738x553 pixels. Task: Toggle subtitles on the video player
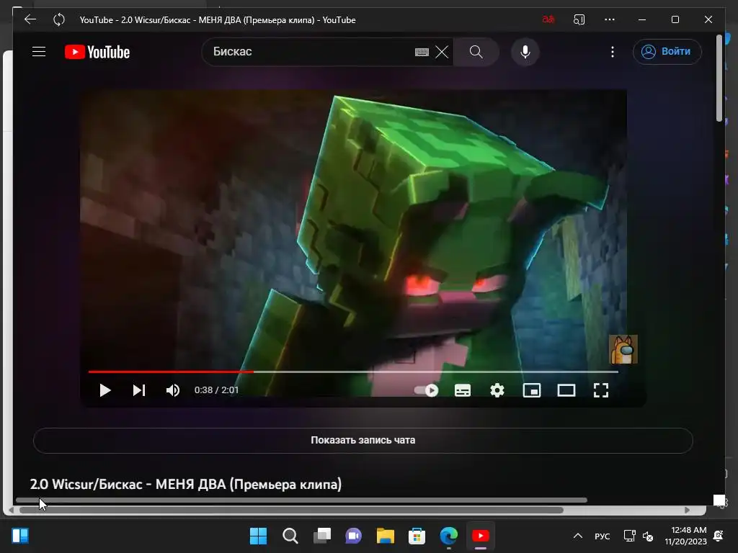463,390
